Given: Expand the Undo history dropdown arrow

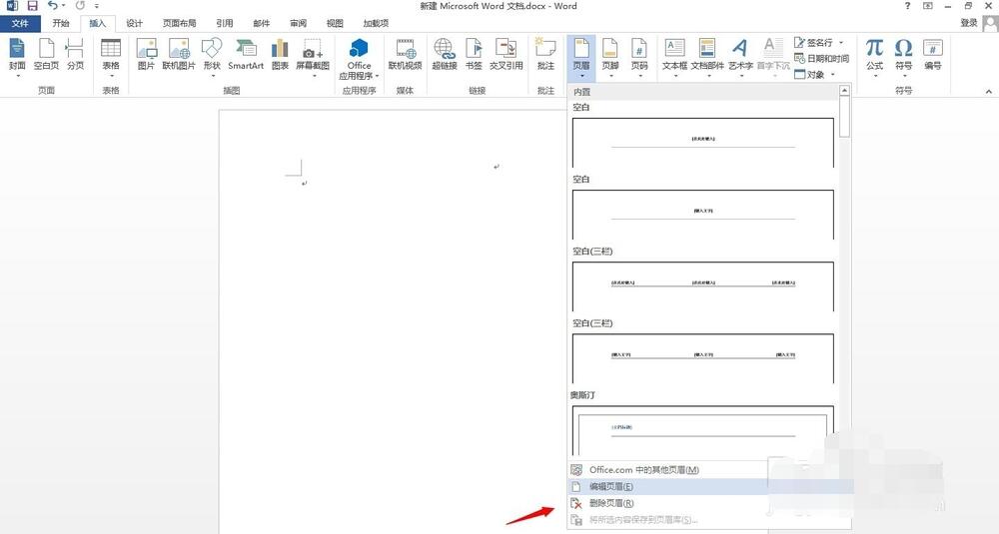Looking at the screenshot, I should [63, 6].
